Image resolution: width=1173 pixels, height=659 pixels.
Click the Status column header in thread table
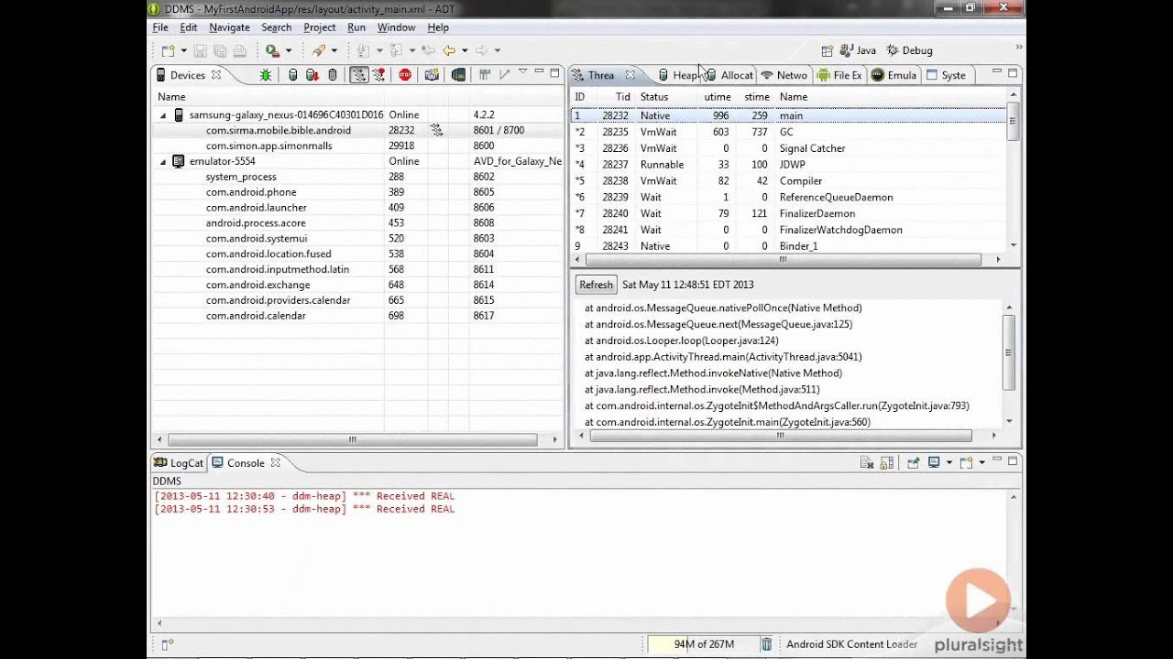665,97
